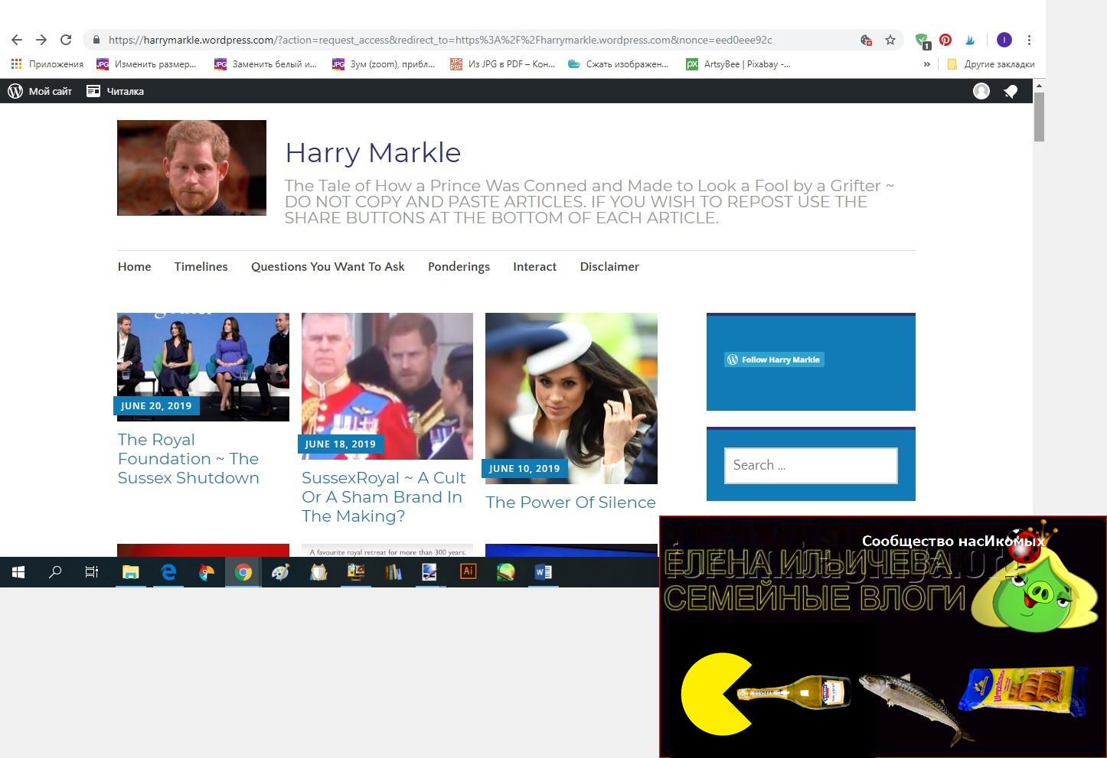Screen dimensions: 1107x758
Task: Open 'SussexRoyal ~ A Cult Or A Sham Brand' article
Action: click(x=384, y=497)
